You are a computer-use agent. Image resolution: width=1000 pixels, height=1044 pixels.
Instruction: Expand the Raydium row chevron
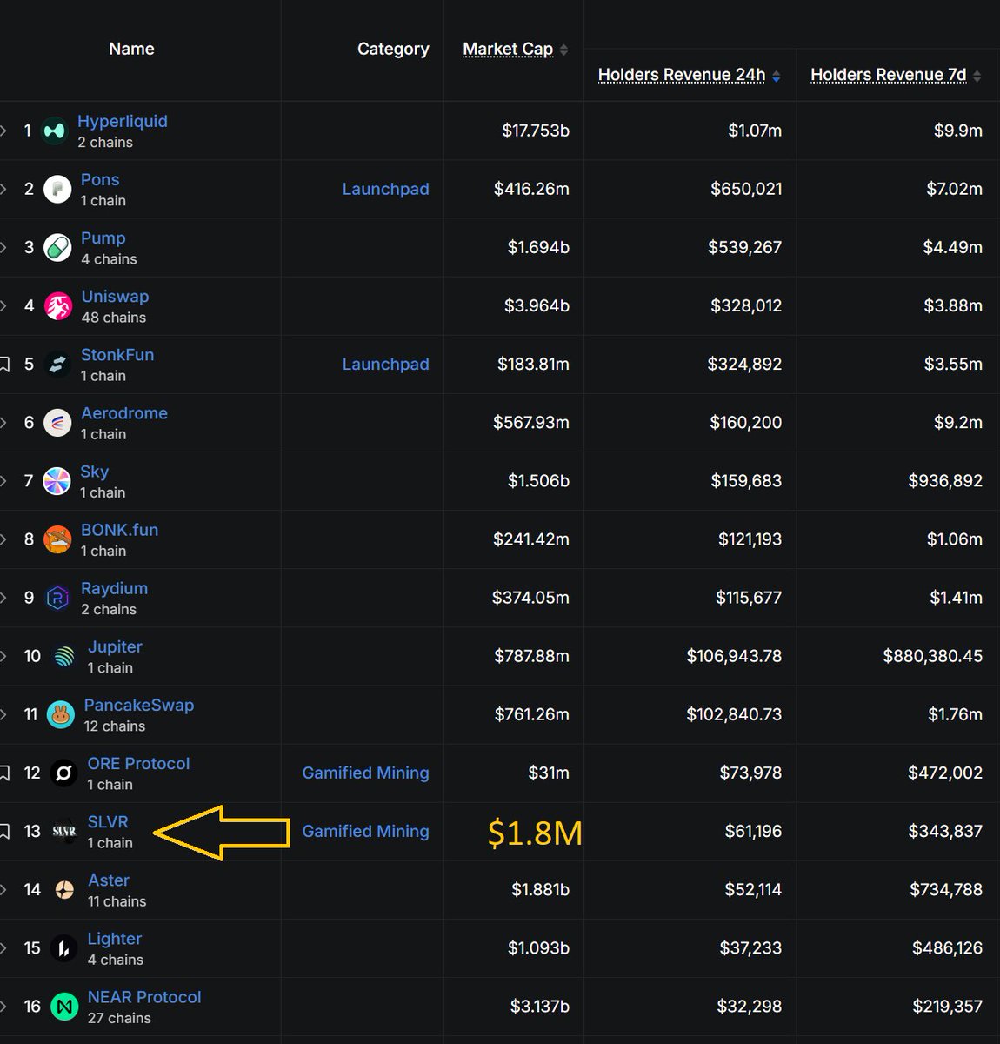click(x=3, y=597)
